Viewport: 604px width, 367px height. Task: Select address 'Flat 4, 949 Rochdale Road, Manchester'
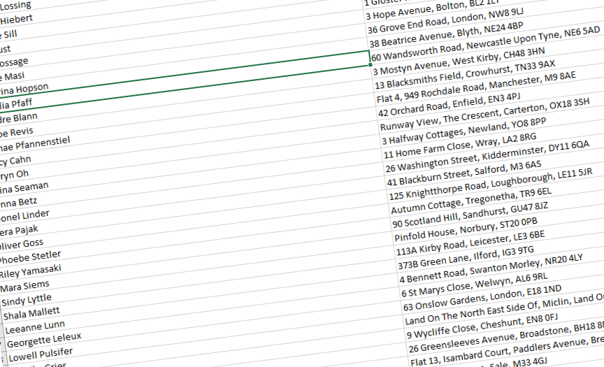[476, 88]
